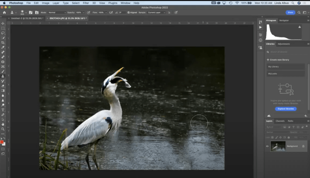Toggle airbrush-style build-up button
Viewport: 310px width, 178px height.
click(111, 12)
